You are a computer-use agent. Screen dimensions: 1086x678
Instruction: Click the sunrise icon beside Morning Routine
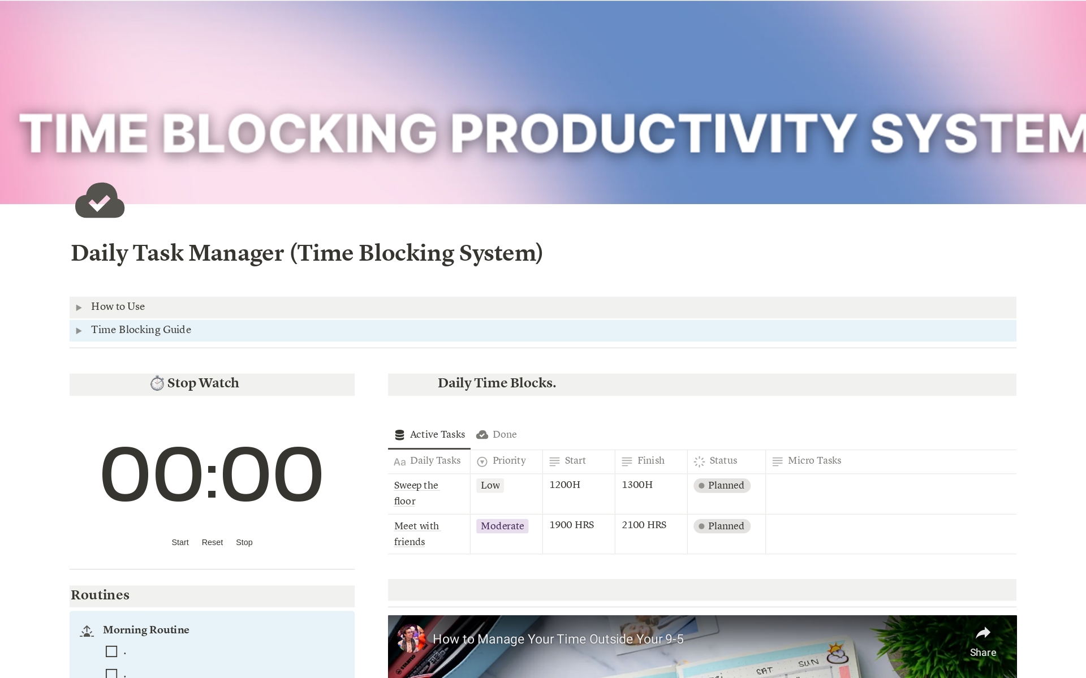[x=86, y=631]
